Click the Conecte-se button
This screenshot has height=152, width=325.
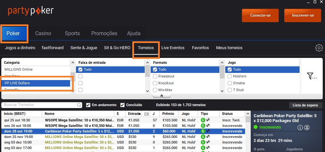[x=260, y=15]
